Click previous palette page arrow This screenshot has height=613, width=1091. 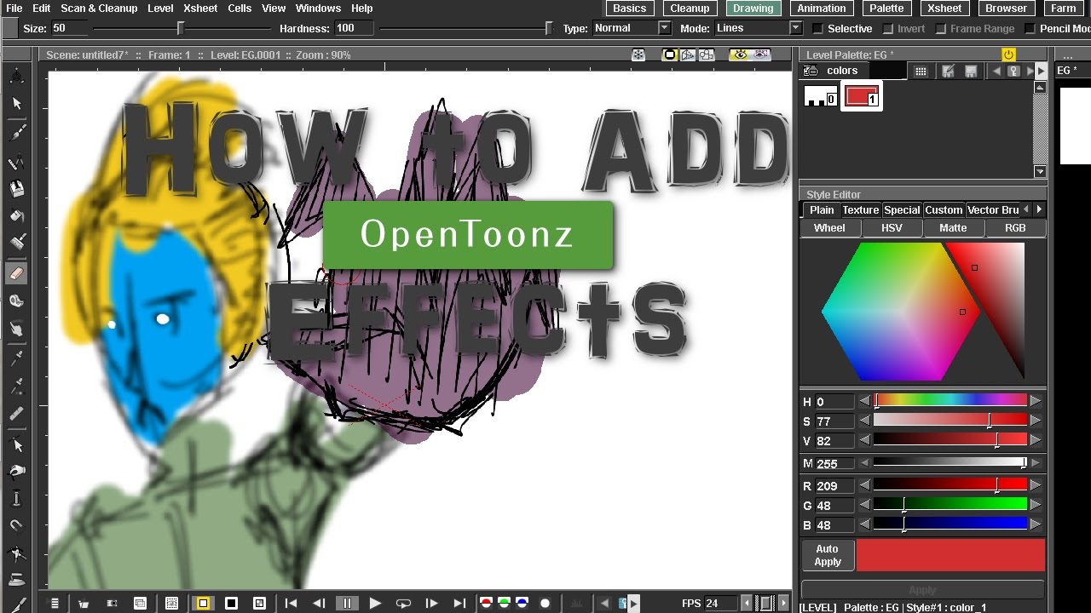pos(997,72)
